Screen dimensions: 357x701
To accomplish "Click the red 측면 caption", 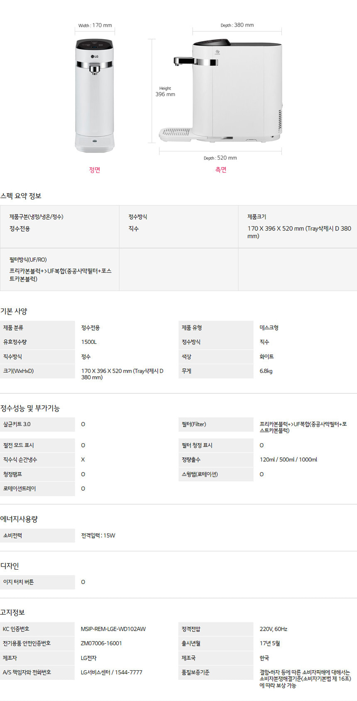I will coord(221,170).
